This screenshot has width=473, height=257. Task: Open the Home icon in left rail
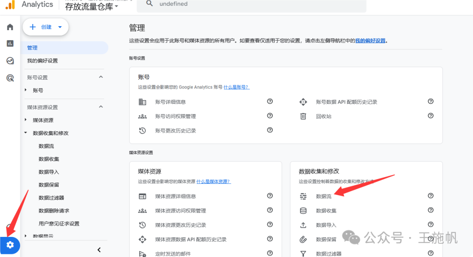coord(10,27)
